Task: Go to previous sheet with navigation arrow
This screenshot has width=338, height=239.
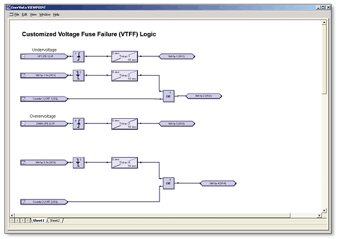Action: click(17, 221)
